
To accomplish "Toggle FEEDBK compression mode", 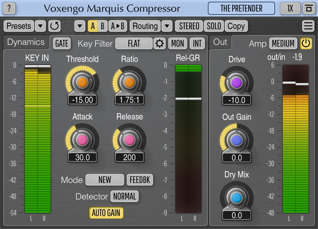I will [x=140, y=180].
